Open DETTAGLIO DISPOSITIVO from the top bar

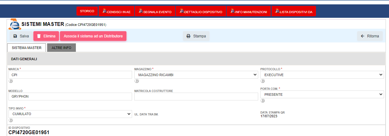click(201, 11)
